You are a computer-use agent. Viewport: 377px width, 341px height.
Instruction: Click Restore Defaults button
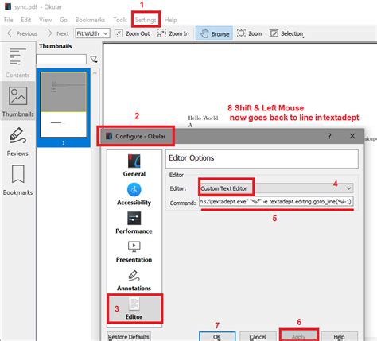[129, 336]
